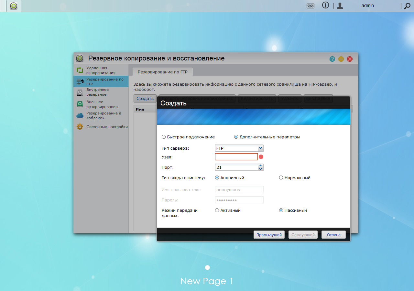Image resolution: width=414 pixels, height=291 pixels.
Task: Click the cloud icon for Резервирование в «облако»
Action: tap(80, 115)
